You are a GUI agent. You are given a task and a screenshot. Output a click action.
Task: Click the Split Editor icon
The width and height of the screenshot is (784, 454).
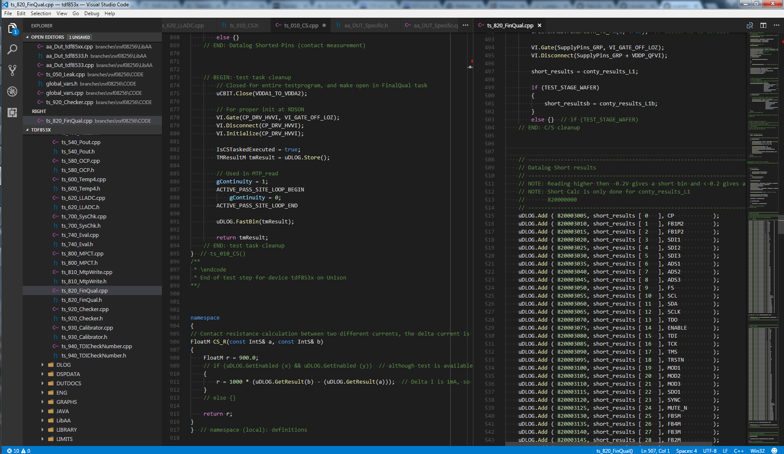(x=763, y=25)
